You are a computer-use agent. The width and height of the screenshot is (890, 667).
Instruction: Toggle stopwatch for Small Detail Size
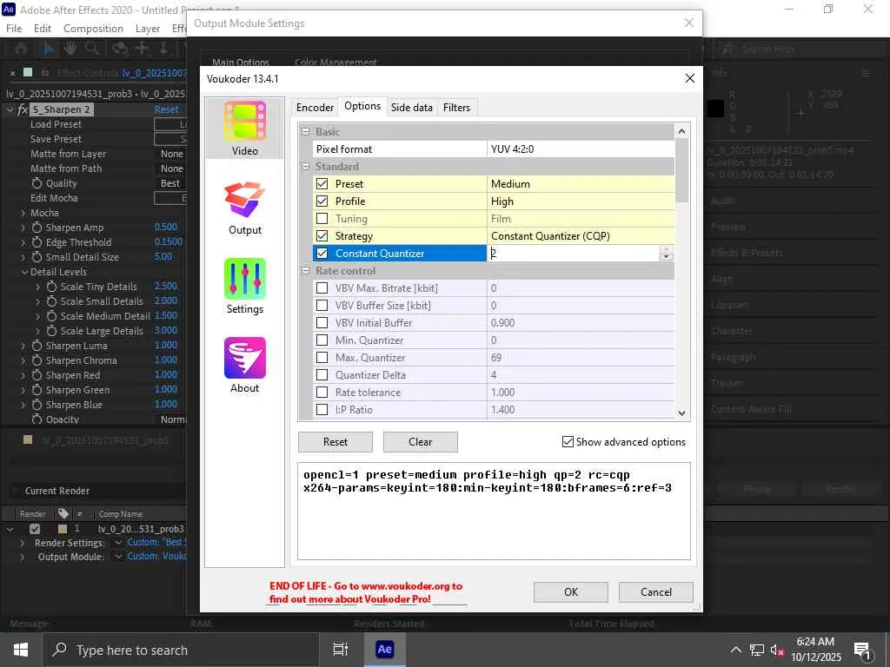(x=37, y=257)
